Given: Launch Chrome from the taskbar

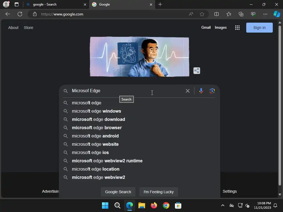Looking at the screenshot, I should [x=166, y=205].
